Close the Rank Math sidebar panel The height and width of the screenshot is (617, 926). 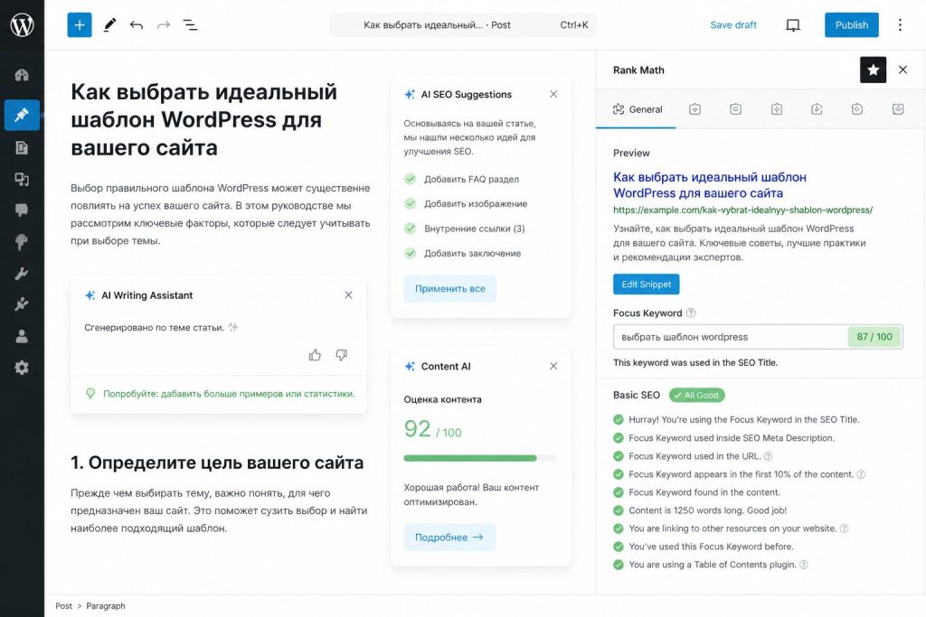coord(903,70)
